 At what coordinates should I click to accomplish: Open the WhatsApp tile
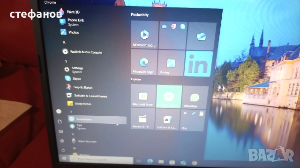tap(195, 98)
